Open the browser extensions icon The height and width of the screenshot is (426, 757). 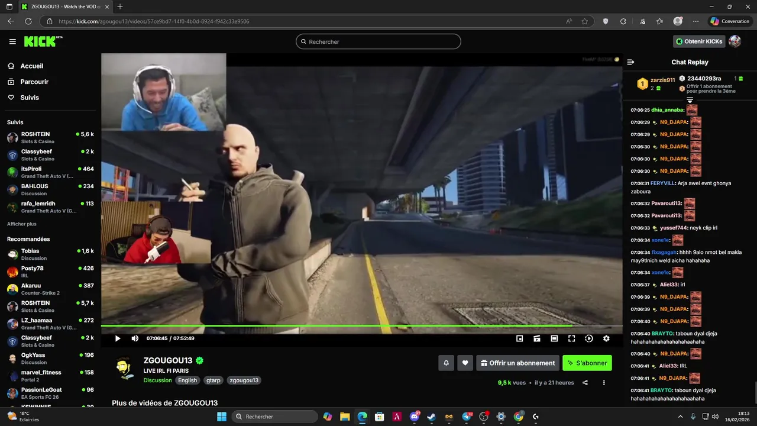tap(623, 21)
